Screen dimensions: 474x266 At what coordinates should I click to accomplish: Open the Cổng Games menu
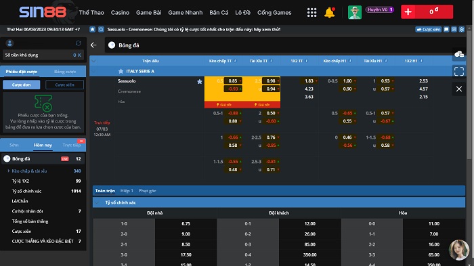274,13
